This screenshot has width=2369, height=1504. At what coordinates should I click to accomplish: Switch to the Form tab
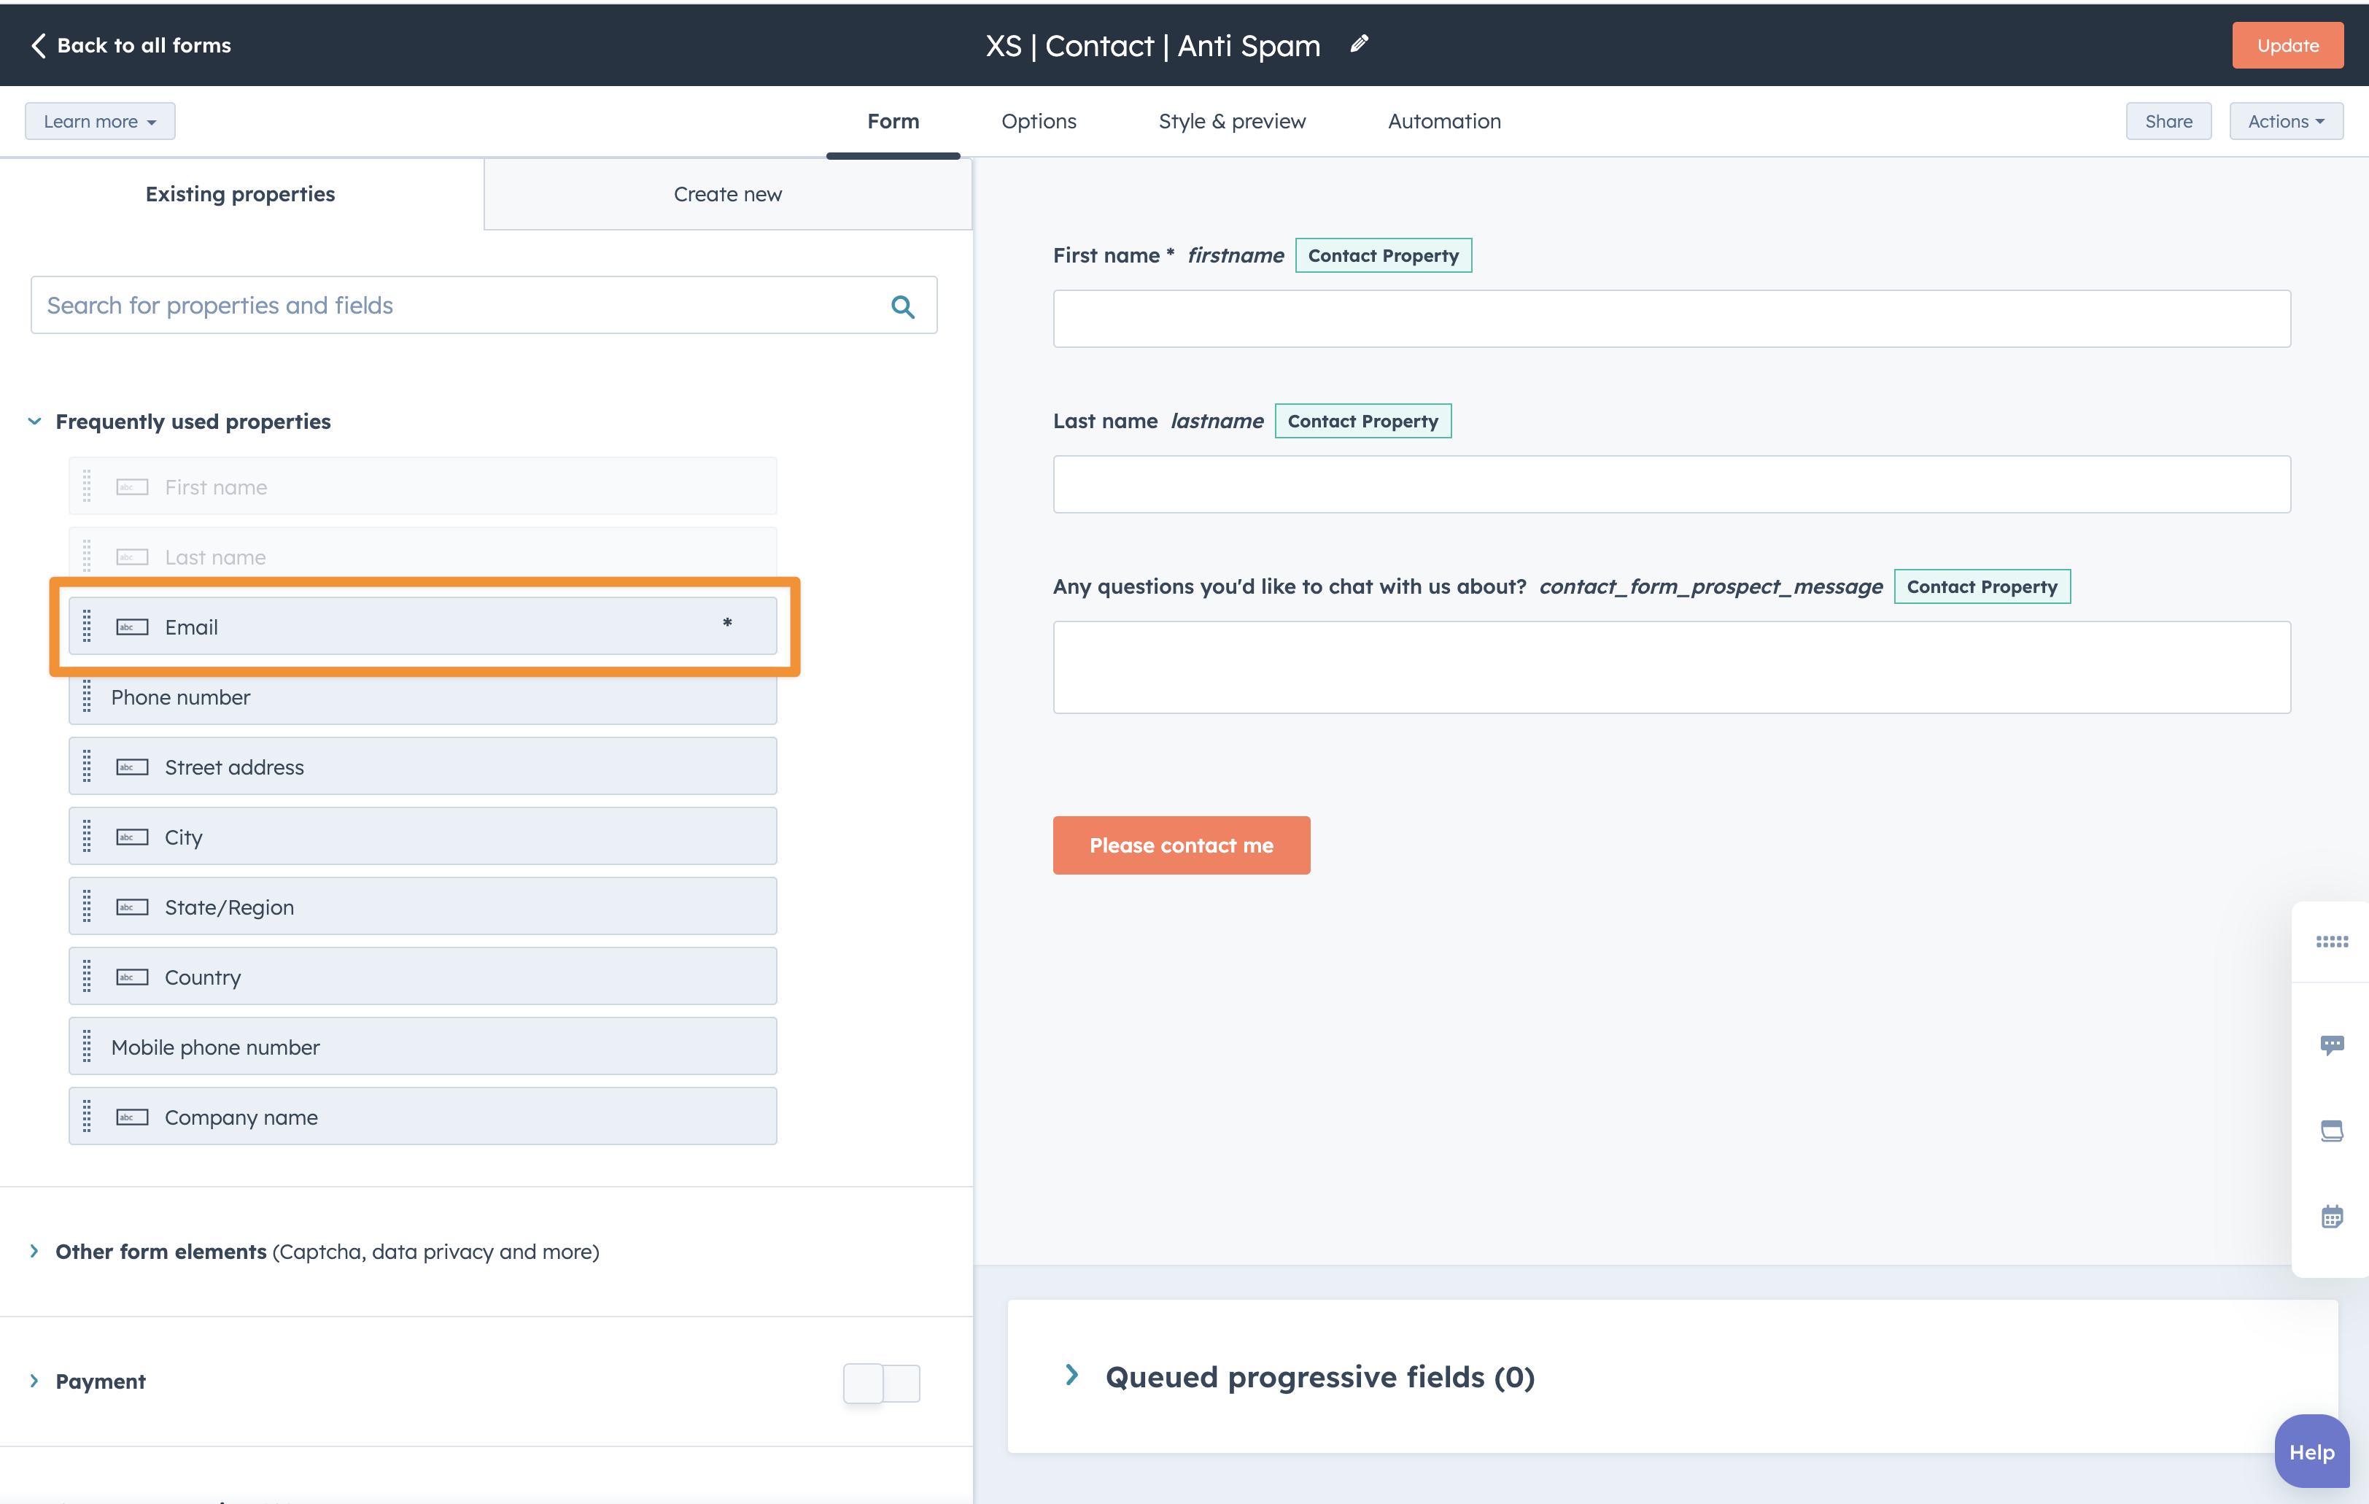pyautogui.click(x=893, y=121)
